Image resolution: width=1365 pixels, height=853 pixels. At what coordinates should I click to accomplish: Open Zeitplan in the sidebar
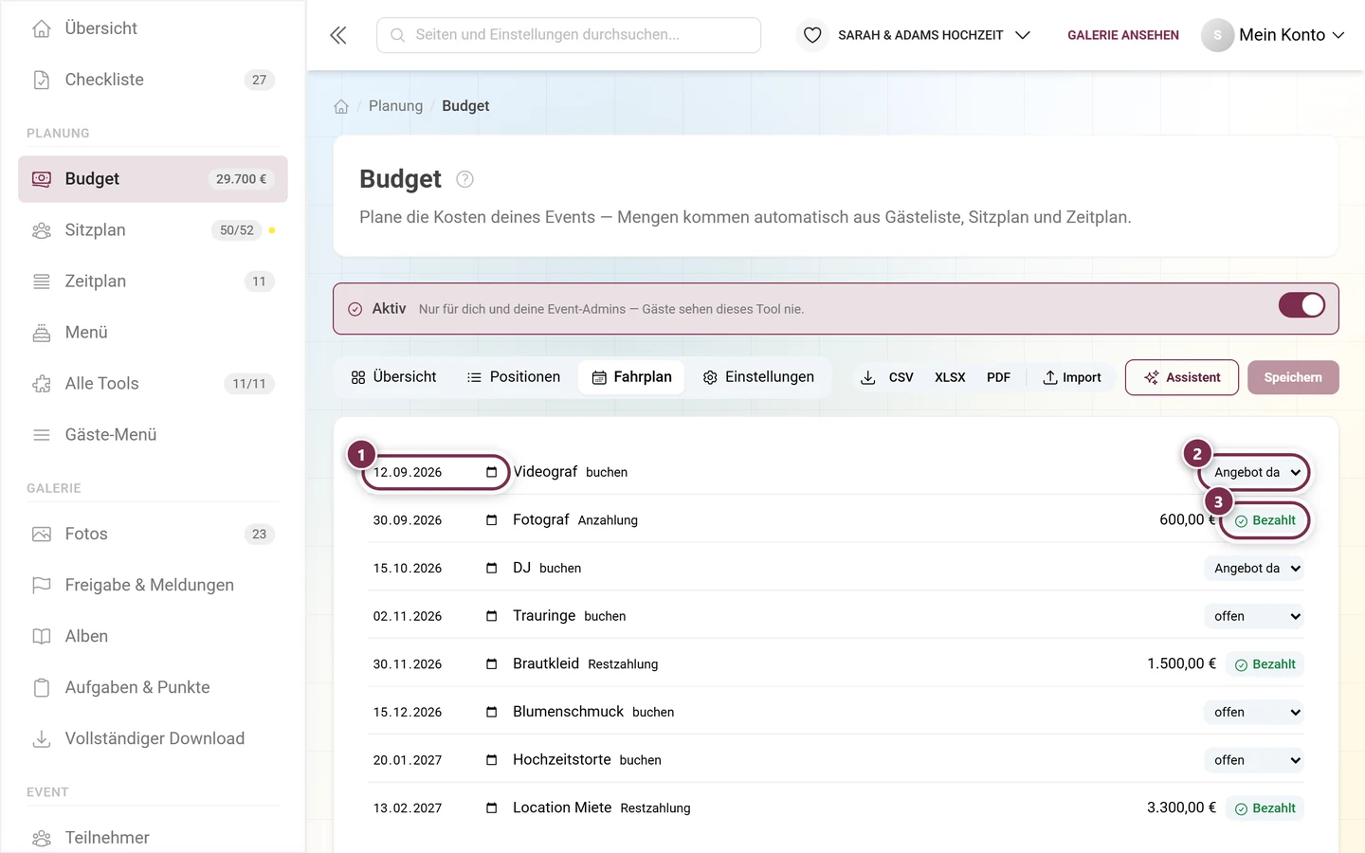coord(153,281)
